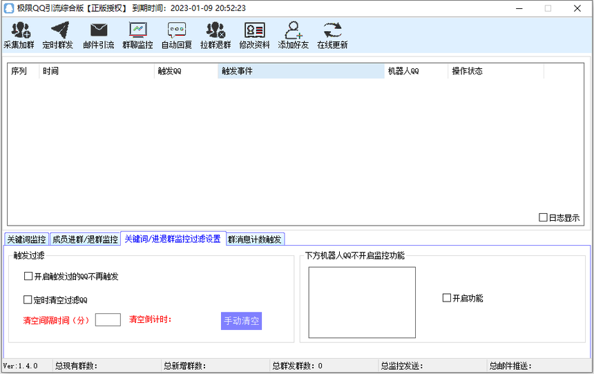The height and width of the screenshot is (374, 594).
Task: Open the 群聊监控 monitor tool
Action: (137, 35)
